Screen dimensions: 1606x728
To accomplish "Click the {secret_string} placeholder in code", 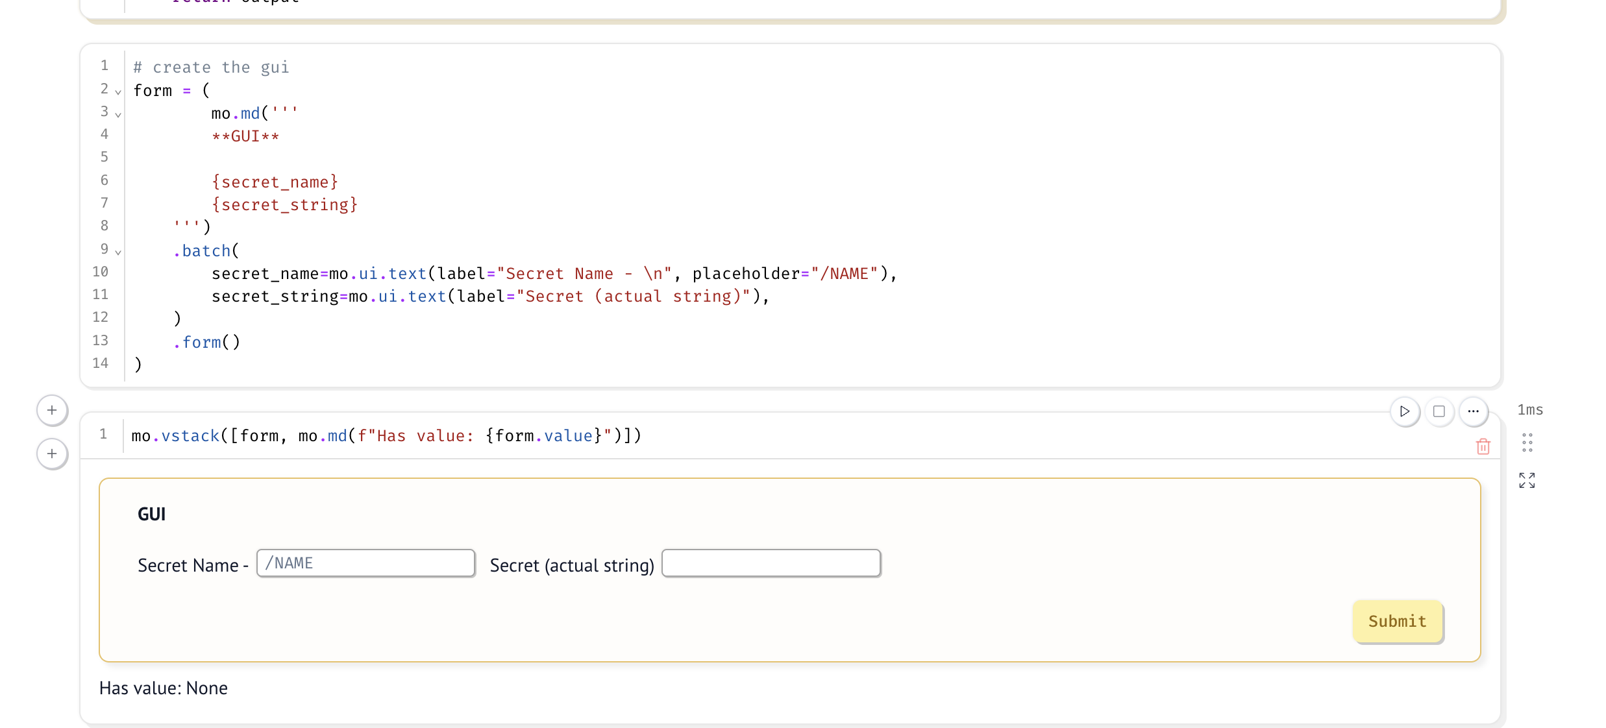I will coord(285,204).
